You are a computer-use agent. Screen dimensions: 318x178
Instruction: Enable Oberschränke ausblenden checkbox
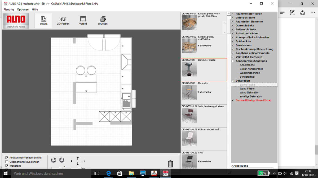tap(7, 162)
